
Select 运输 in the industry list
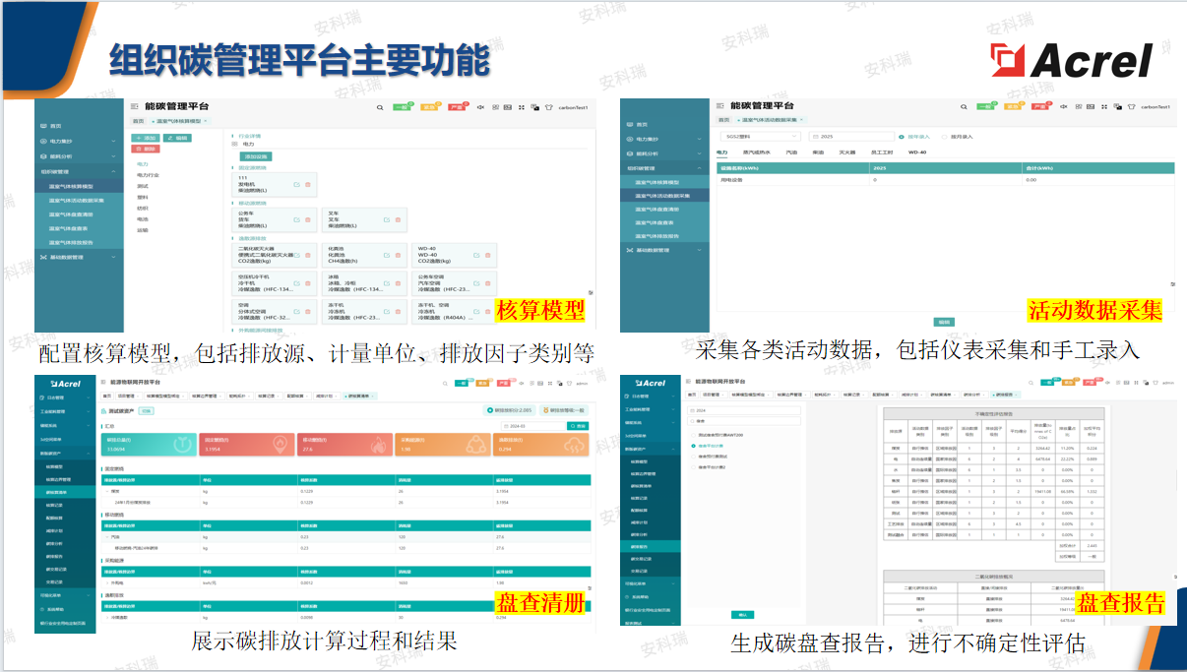point(142,230)
